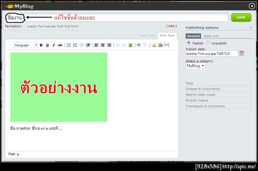
Task: Open the publish date calendar picker
Action: [x=242, y=53]
